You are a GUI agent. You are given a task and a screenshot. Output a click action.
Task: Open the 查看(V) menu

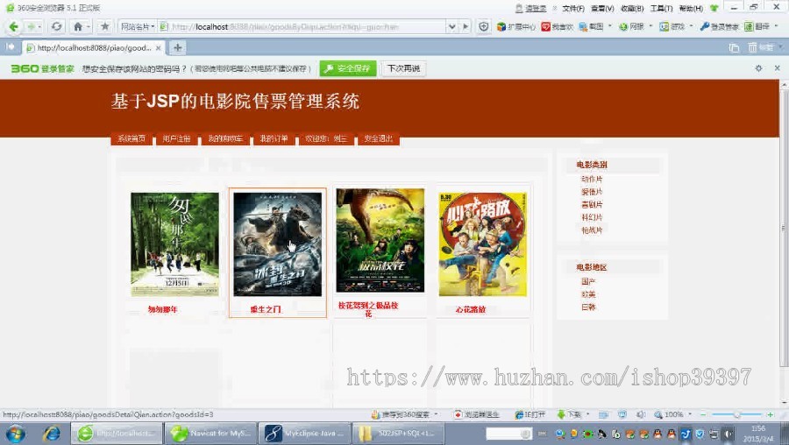point(602,9)
